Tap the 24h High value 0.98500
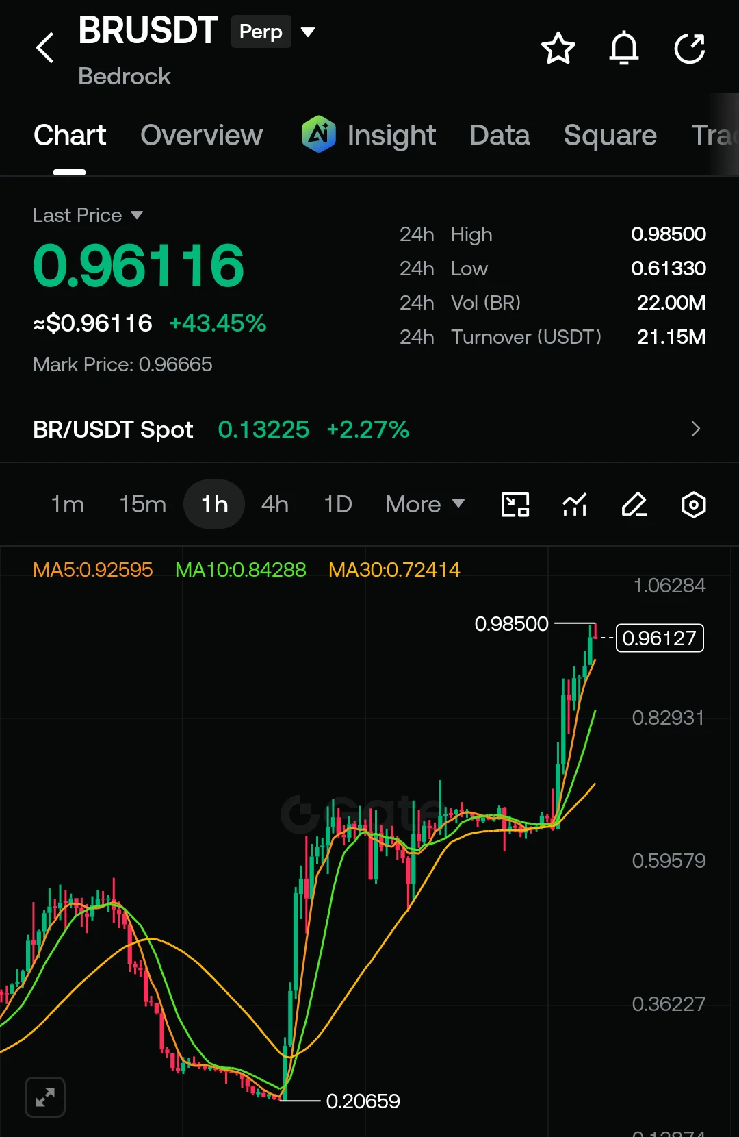 click(x=669, y=234)
